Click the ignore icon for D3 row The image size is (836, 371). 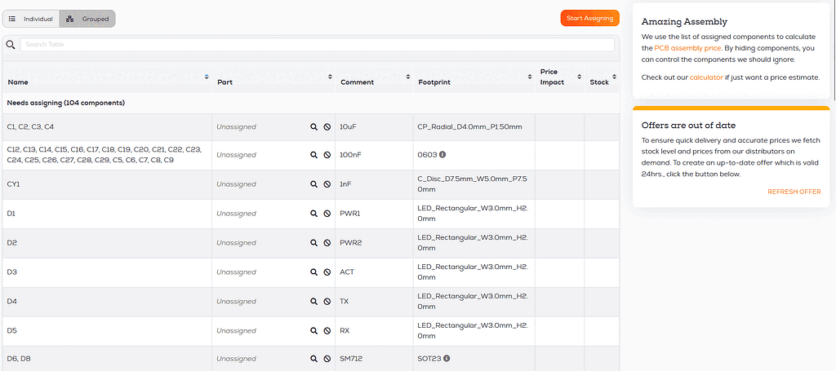[327, 272]
